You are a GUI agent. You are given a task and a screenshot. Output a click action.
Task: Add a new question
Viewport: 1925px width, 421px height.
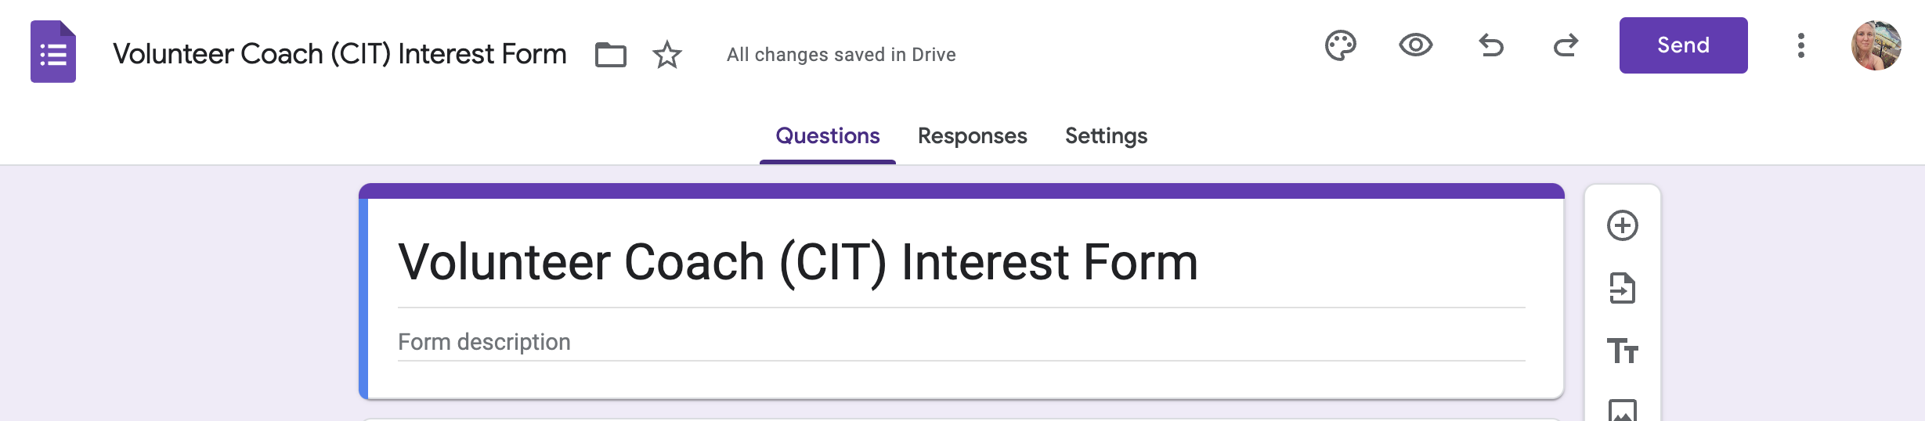click(1623, 225)
